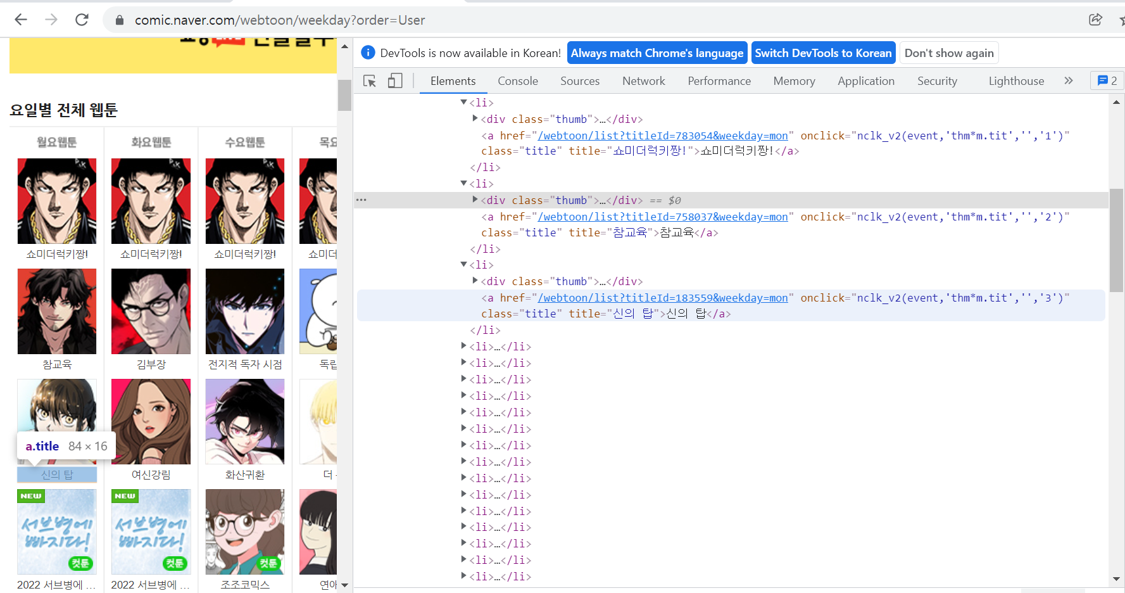Image resolution: width=1125 pixels, height=593 pixels.
Task: Open the Security tab
Action: click(937, 81)
